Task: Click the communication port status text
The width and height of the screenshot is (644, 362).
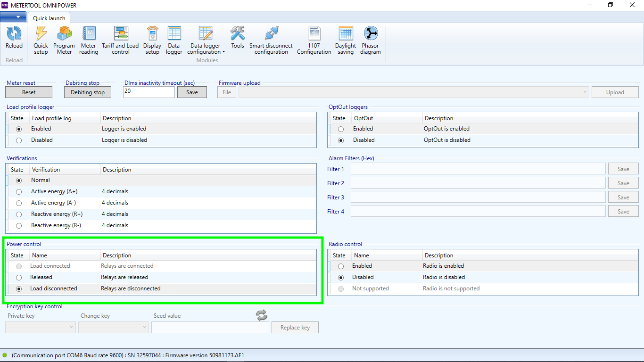Action: [128, 355]
